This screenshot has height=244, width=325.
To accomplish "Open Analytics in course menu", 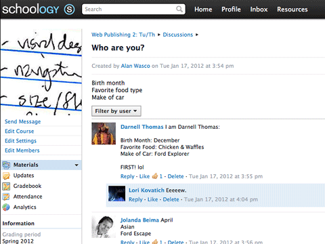I will pyautogui.click(x=25, y=207).
